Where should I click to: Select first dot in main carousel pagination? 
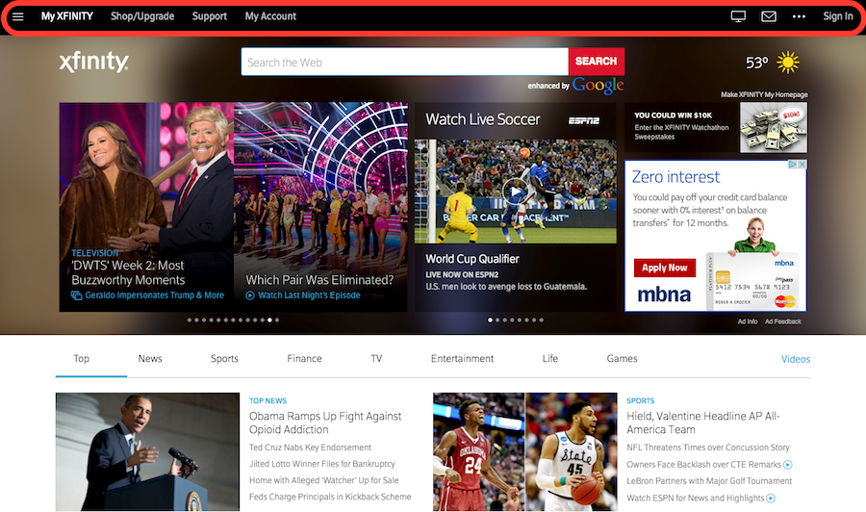[190, 320]
